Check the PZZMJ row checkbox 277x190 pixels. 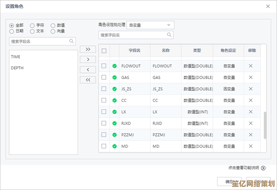tap(104, 135)
